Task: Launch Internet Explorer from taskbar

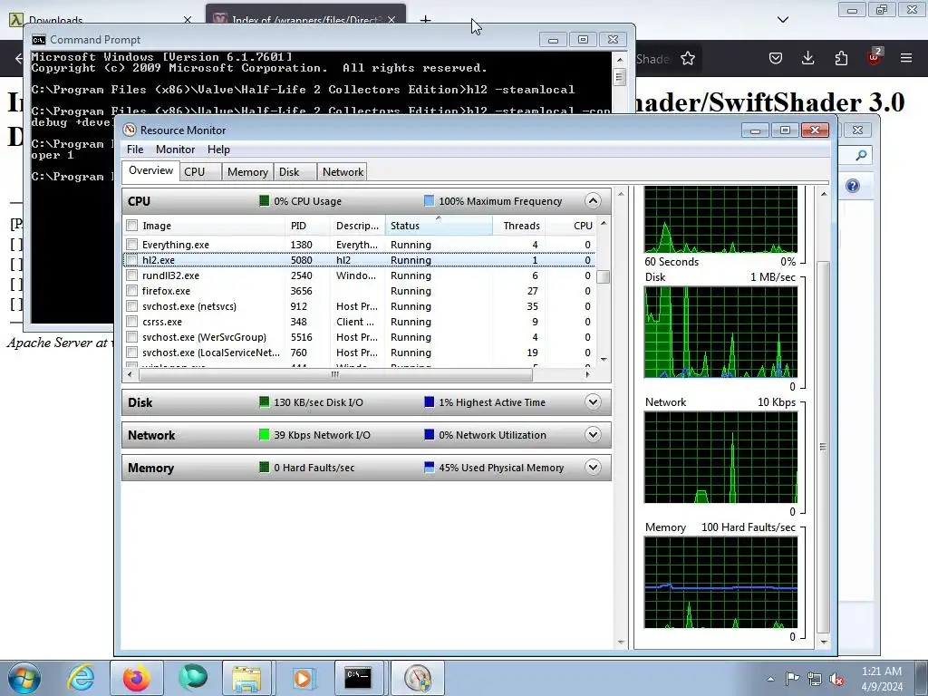Action: coord(81,678)
